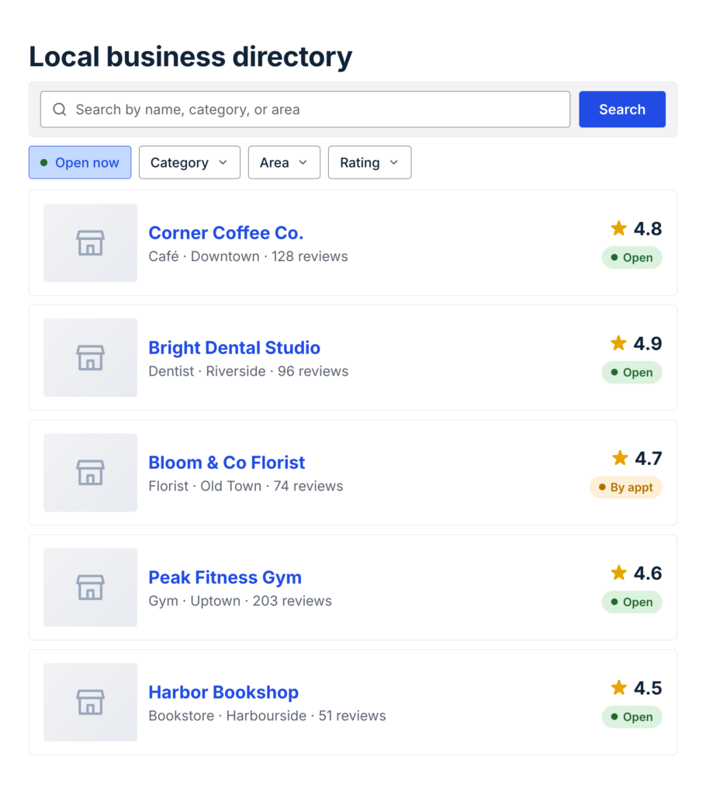Expand the Category filter dropdown

tap(189, 162)
